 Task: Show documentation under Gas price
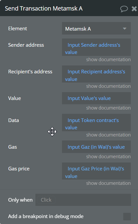[108, 183]
